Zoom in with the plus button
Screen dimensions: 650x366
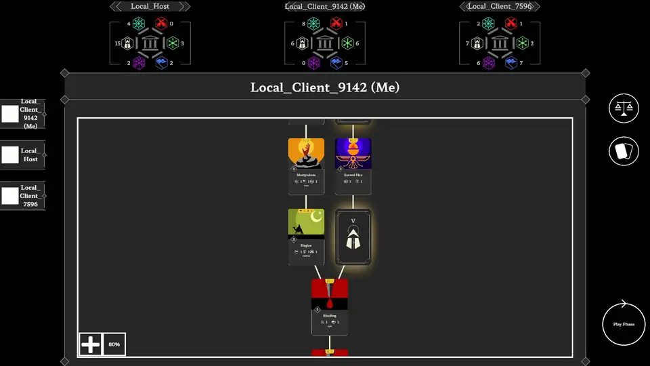point(90,344)
